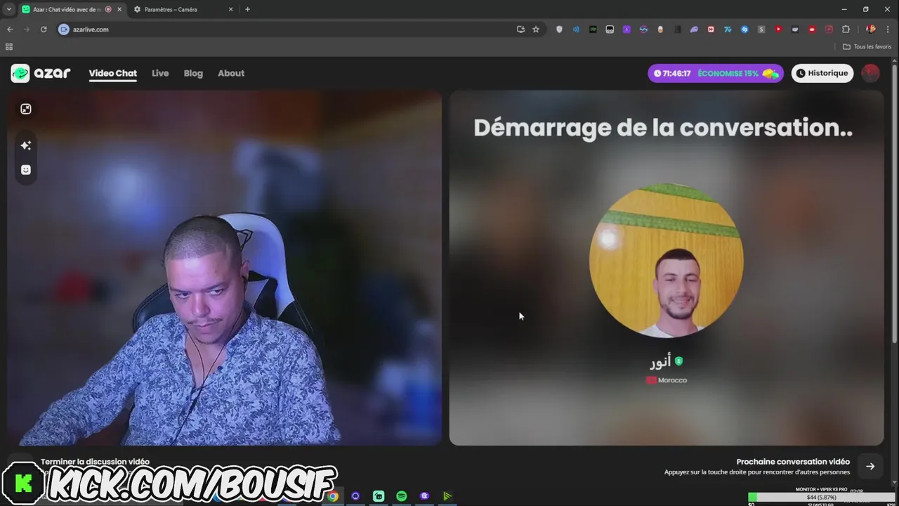Open Chrome from the taskbar
The image size is (899, 506).
coord(333,496)
